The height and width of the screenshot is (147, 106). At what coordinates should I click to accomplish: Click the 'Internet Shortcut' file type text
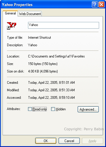(x=40, y=38)
